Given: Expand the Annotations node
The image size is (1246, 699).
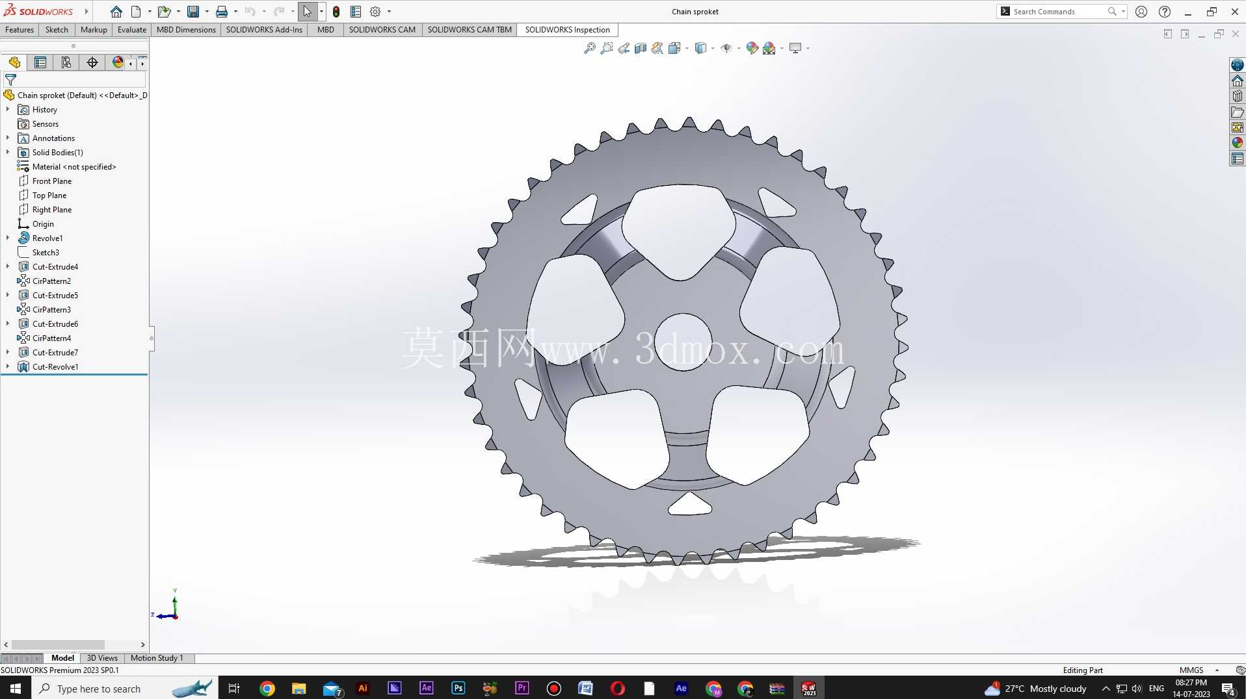Looking at the screenshot, I should click(8, 138).
